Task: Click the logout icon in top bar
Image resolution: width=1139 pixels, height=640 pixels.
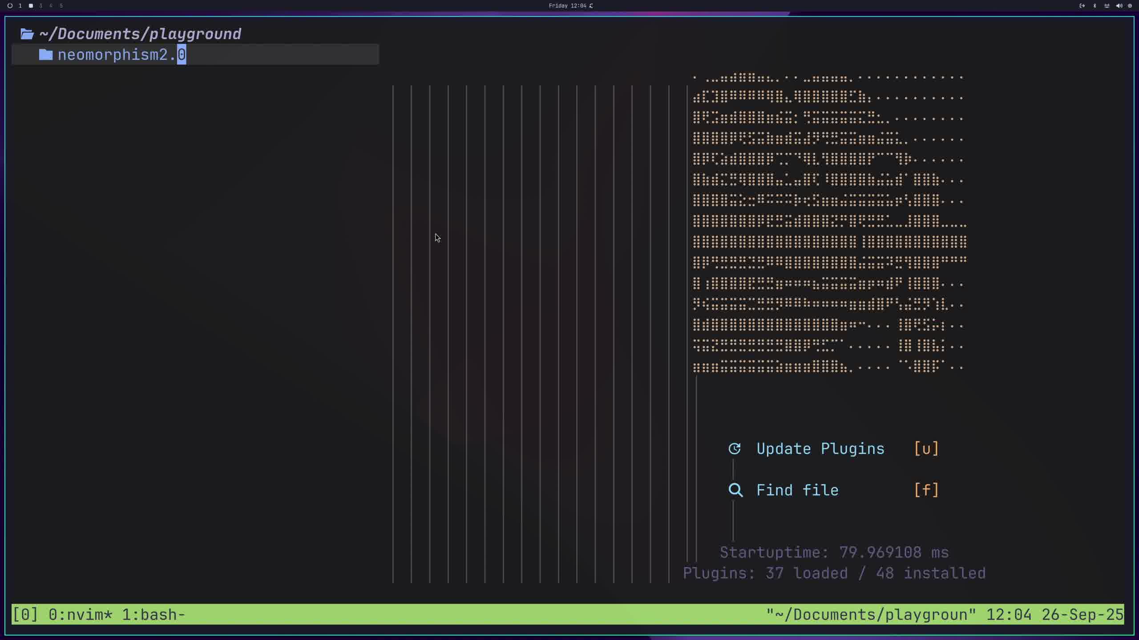Action: click(1082, 6)
